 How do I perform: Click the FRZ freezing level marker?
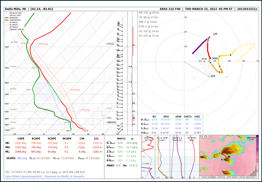(x=109, y=108)
